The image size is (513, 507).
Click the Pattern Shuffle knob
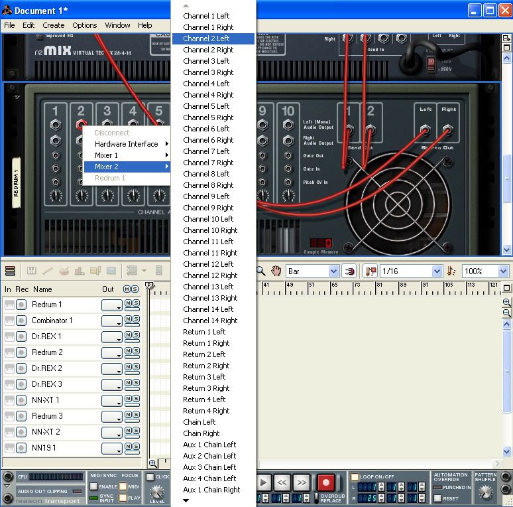pos(486,492)
